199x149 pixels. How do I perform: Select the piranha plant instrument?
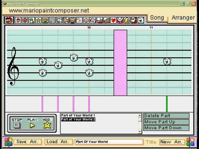(120, 20)
